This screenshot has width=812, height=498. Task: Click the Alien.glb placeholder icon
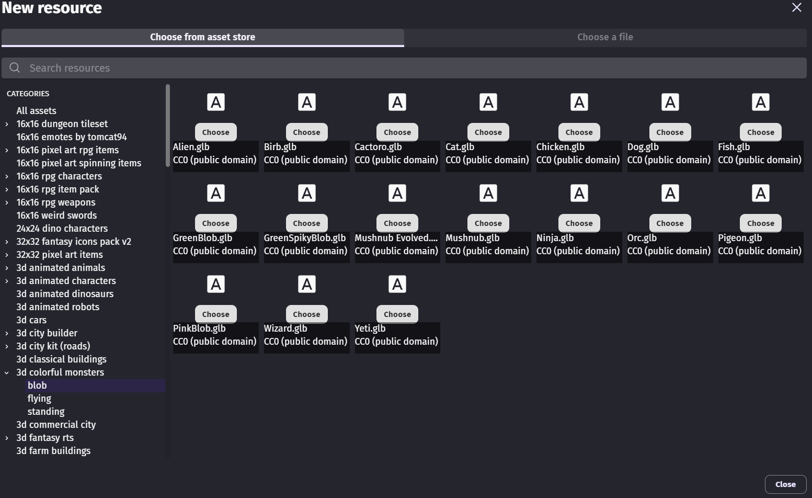click(216, 102)
